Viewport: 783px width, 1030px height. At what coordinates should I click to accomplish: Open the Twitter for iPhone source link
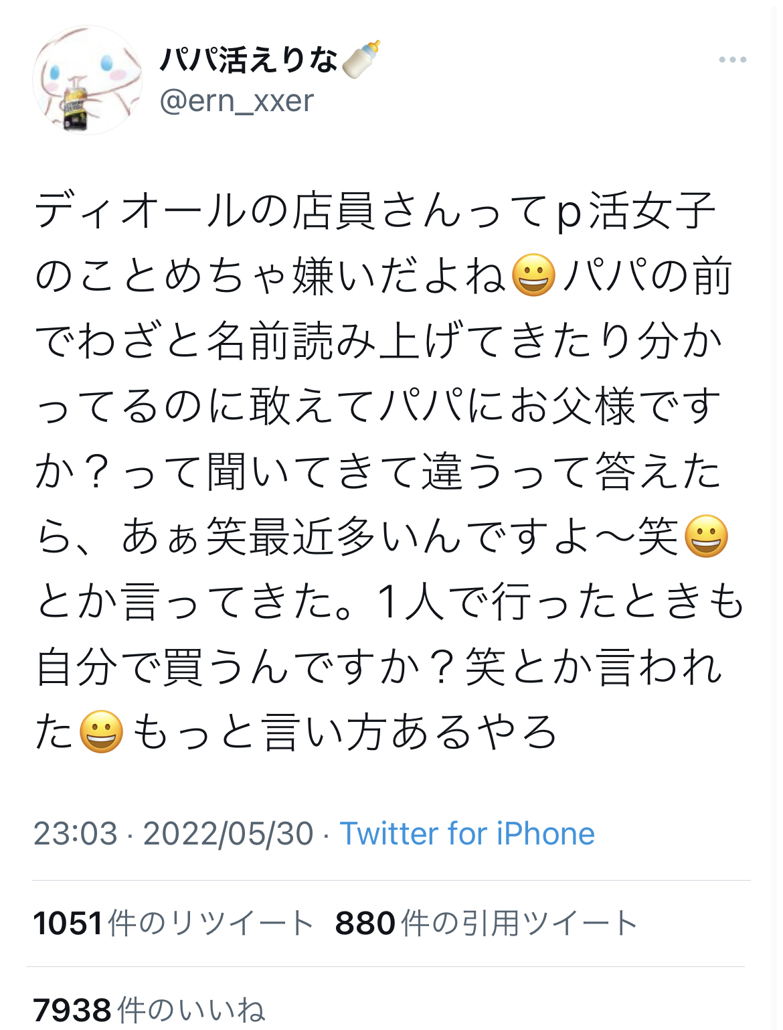pyautogui.click(x=467, y=834)
